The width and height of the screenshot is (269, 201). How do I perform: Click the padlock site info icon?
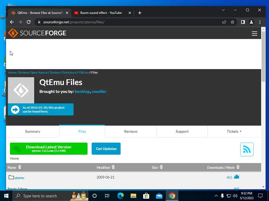tap(39, 22)
